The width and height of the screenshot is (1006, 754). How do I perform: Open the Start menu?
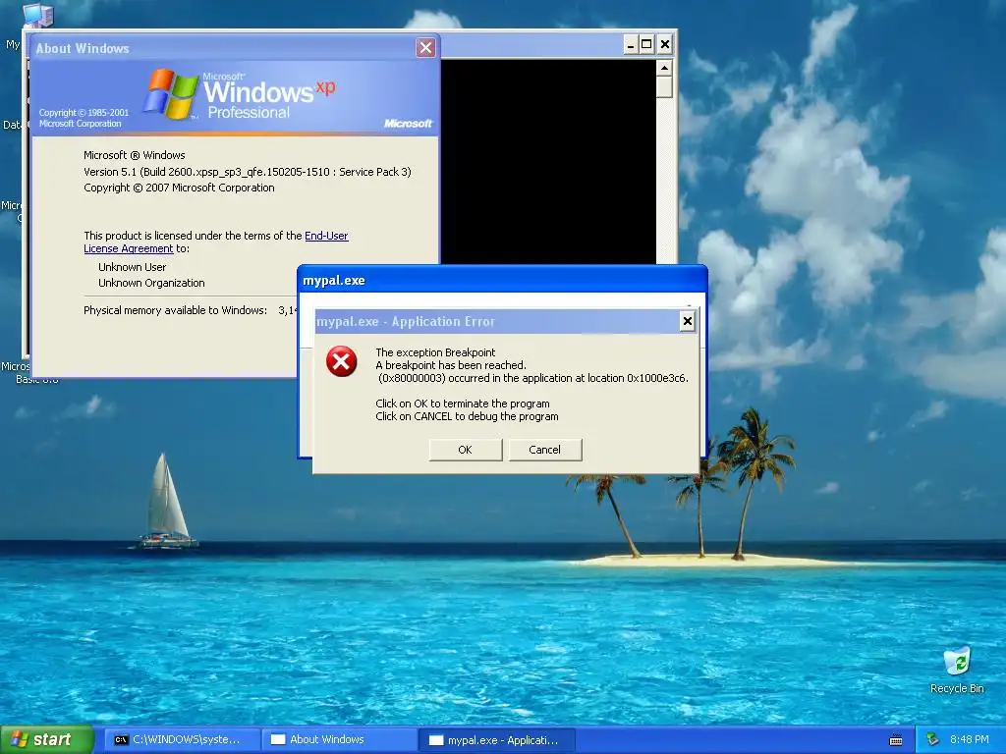[x=46, y=740]
